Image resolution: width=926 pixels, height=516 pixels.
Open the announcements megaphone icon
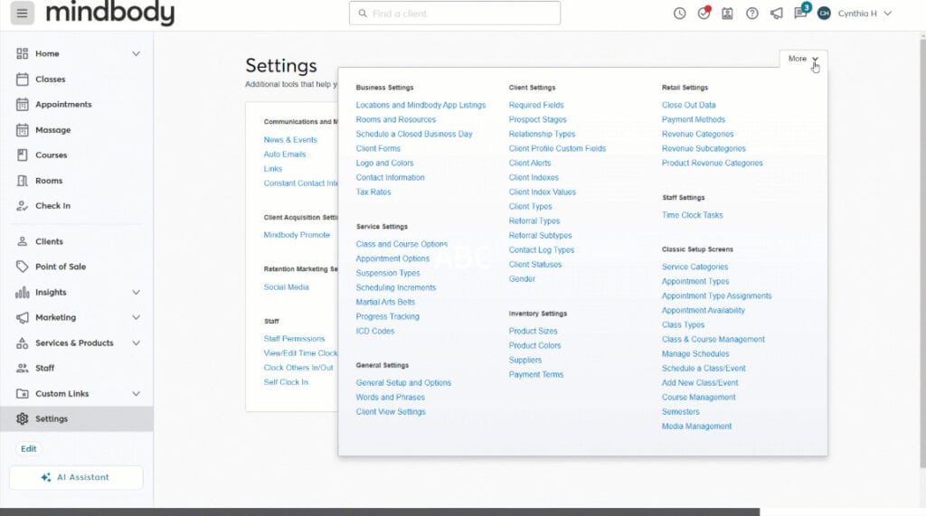776,13
